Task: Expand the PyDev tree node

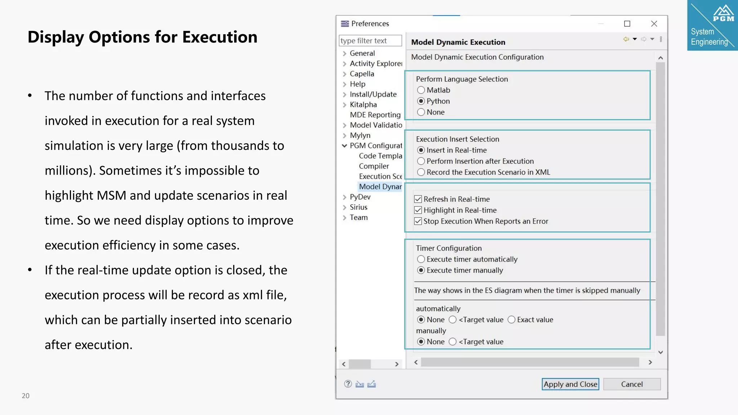Action: click(x=344, y=197)
